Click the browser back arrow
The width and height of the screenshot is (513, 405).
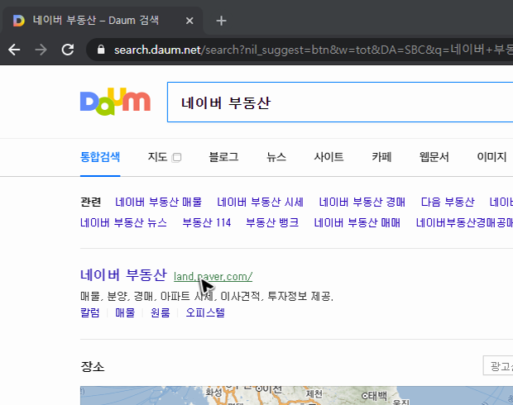pyautogui.click(x=14, y=50)
